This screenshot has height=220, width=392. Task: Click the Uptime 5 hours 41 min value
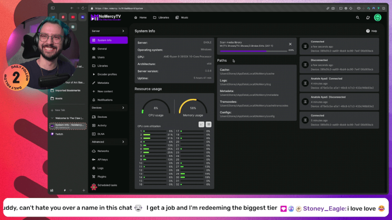click(x=203, y=78)
